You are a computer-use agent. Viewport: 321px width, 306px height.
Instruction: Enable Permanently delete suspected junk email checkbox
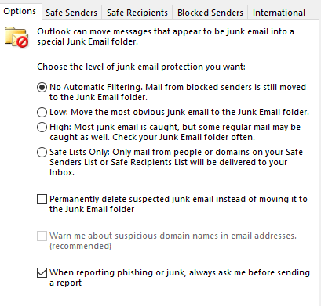(x=42, y=199)
